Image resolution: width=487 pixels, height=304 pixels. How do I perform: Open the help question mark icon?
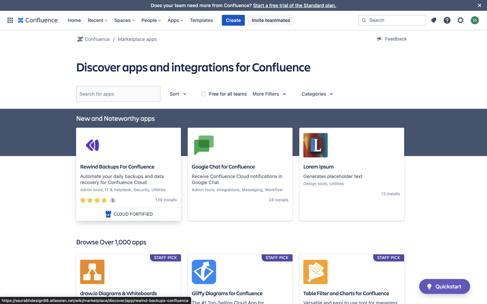(447, 20)
